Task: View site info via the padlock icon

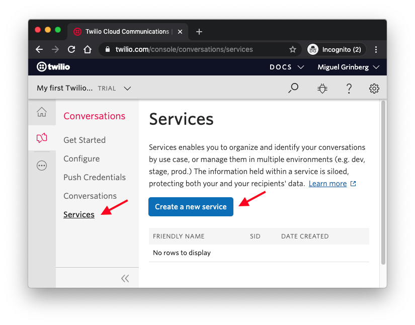Action: point(108,49)
